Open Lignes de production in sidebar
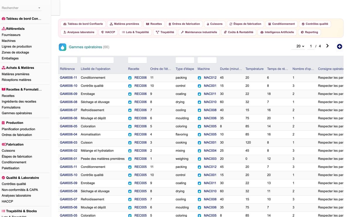The image size is (351, 217). [17, 46]
